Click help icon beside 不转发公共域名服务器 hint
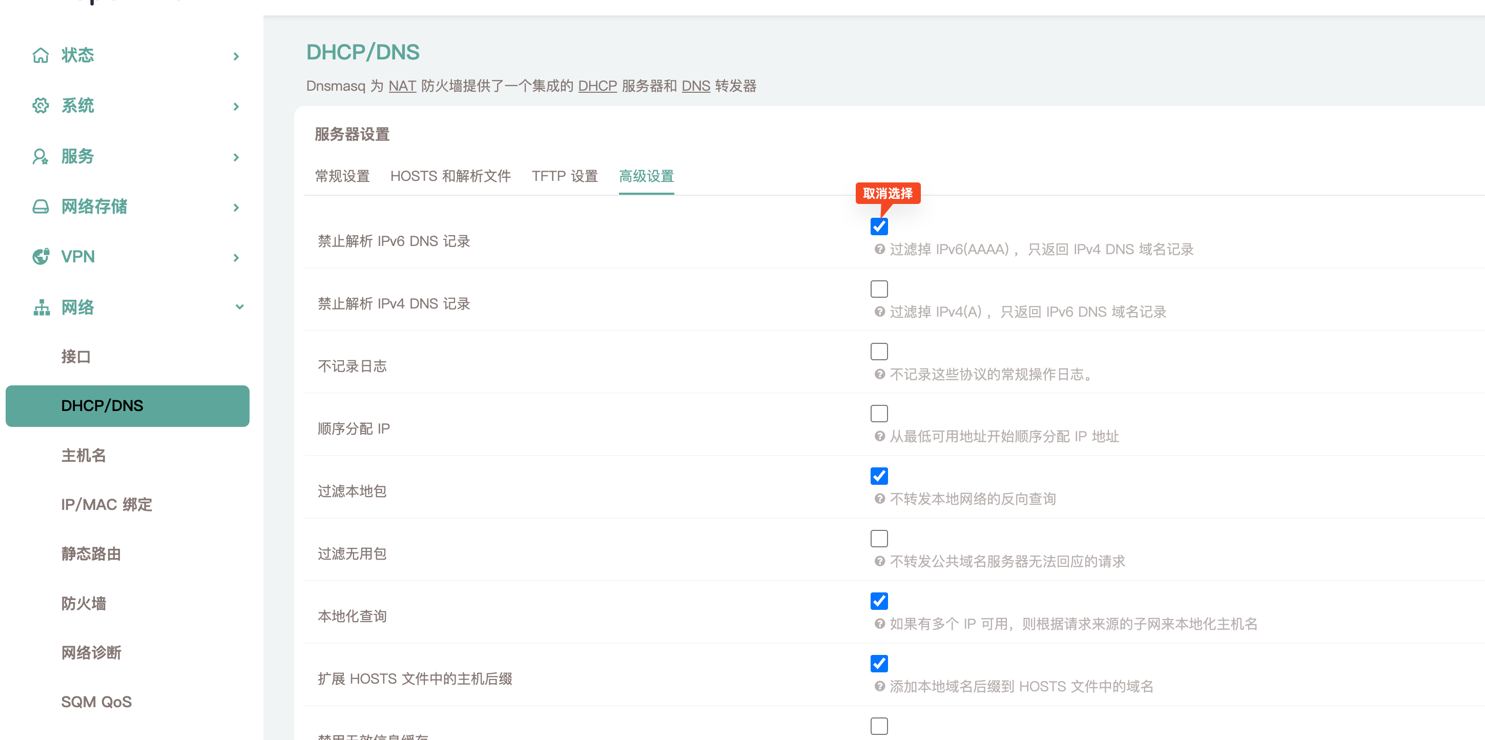The height and width of the screenshot is (740, 1485). [880, 561]
